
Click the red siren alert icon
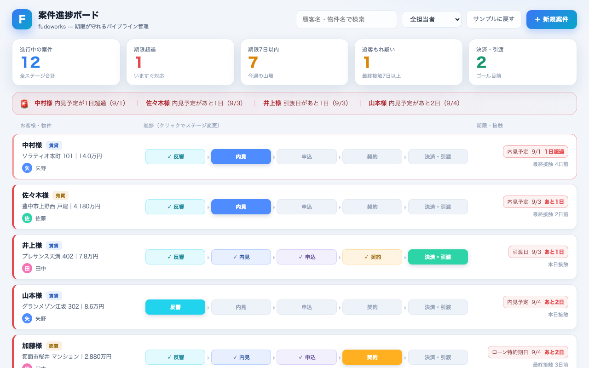click(24, 104)
